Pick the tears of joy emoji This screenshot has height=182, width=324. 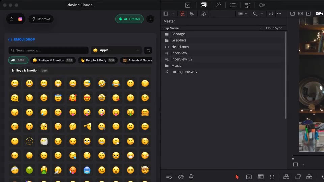pos(116,83)
